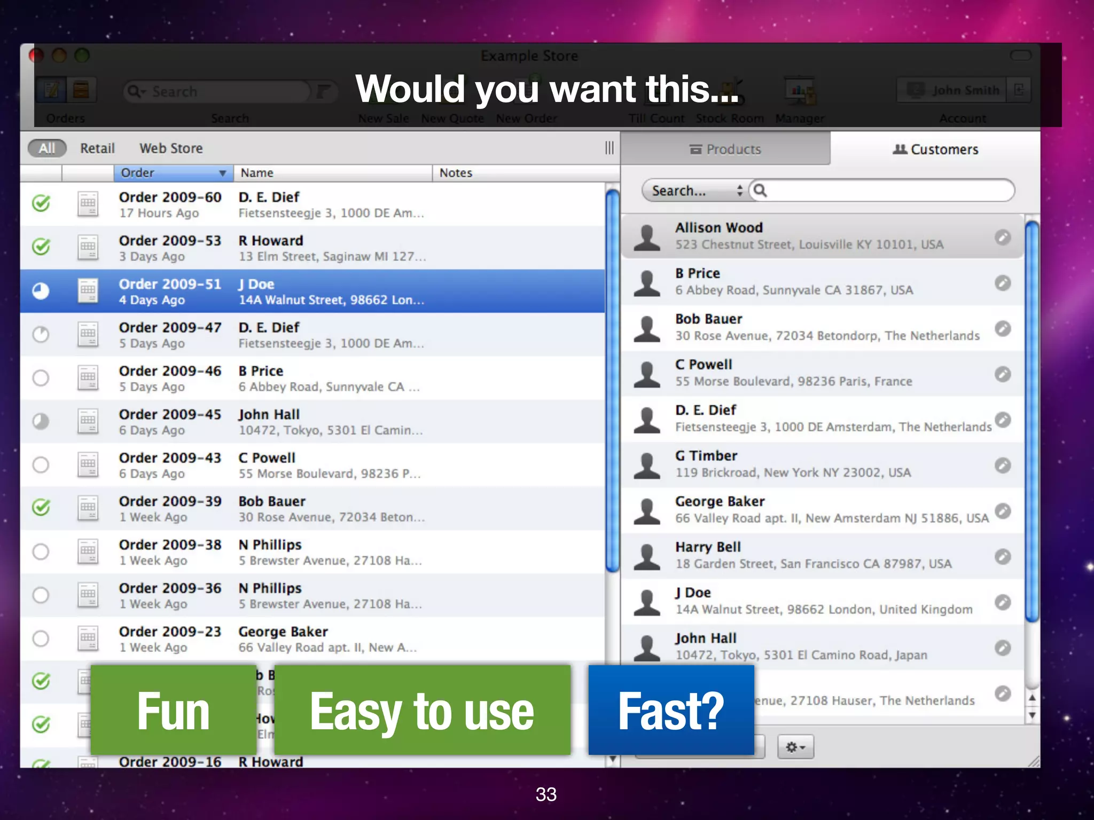Open the Manager chart icon

(x=800, y=91)
